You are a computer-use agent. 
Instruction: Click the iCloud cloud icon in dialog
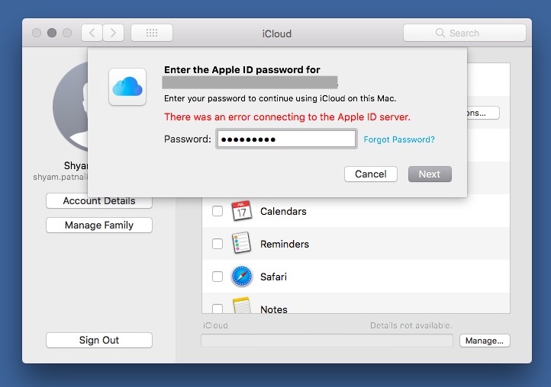coord(127,87)
